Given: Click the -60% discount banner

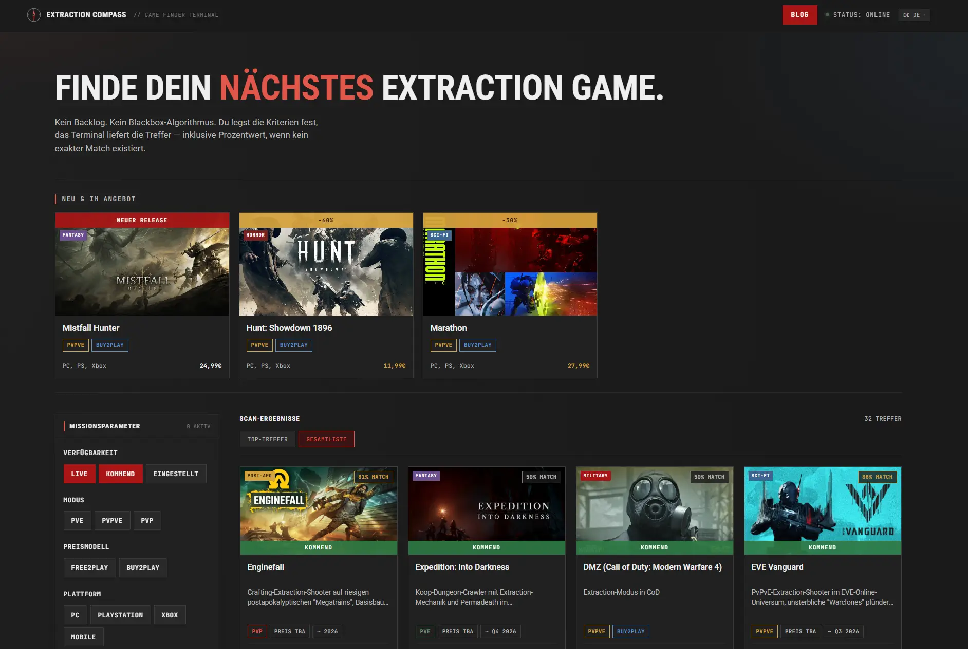Looking at the screenshot, I should 326,221.
